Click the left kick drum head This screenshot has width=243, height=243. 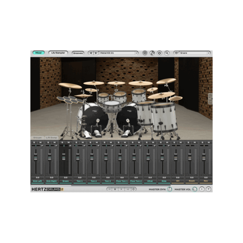pos(96,119)
